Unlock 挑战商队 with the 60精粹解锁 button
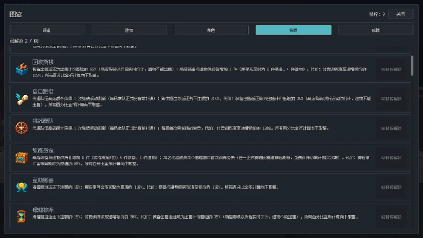 tap(391, 128)
